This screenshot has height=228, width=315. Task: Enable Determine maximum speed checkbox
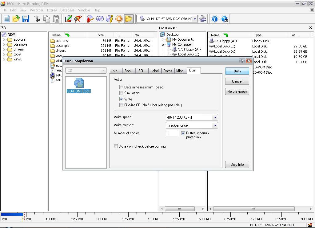pos(121,87)
